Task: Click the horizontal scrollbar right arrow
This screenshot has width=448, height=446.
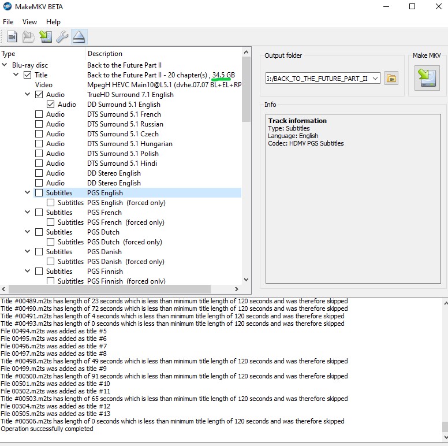Action: pyautogui.click(x=237, y=289)
